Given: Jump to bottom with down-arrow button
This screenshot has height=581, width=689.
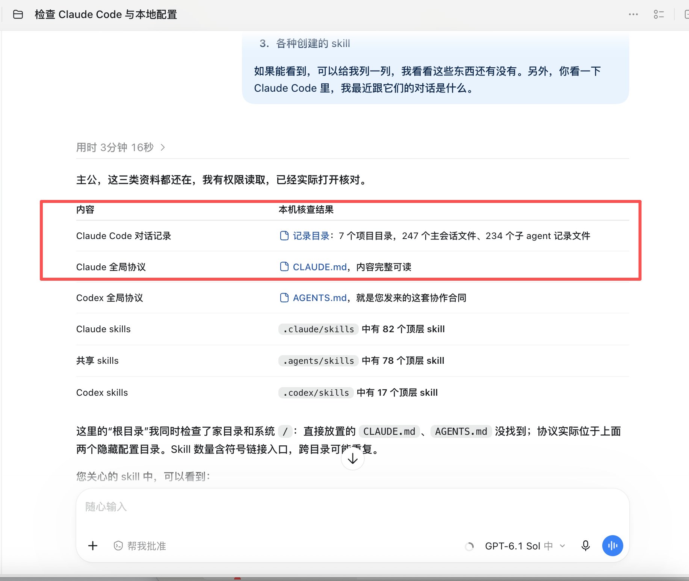Looking at the screenshot, I should 352,459.
